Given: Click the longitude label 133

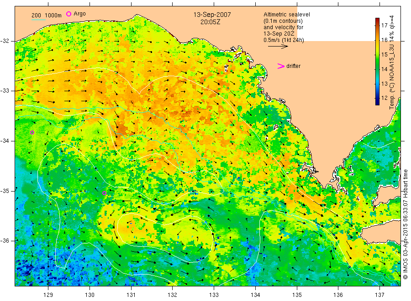Looking at the screenshot, I should point(214,295).
